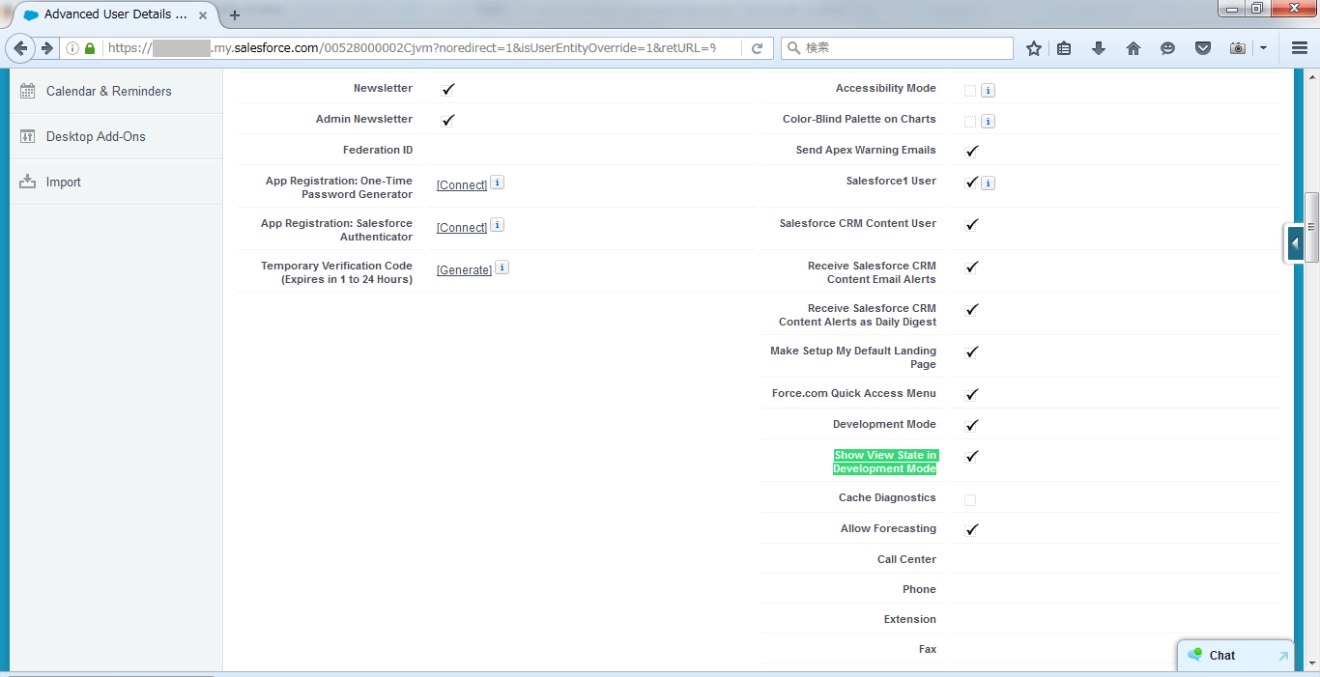Click the Call Center label

[906, 559]
